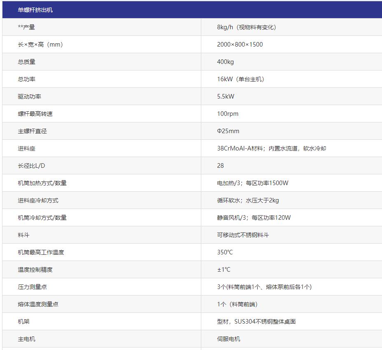382x350 pixels.
Task: Click the 长径比L/D row label
Action: (x=32, y=166)
